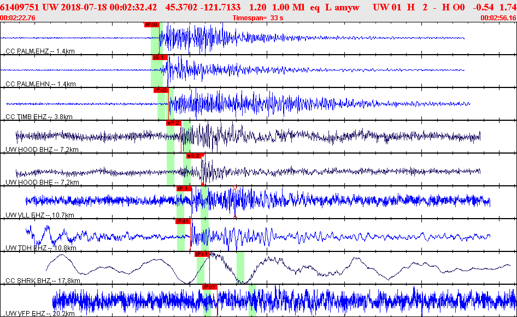Select the iPc1 pick flag on VFP EHZ
The height and width of the screenshot is (317, 517).
pyautogui.click(x=210, y=286)
